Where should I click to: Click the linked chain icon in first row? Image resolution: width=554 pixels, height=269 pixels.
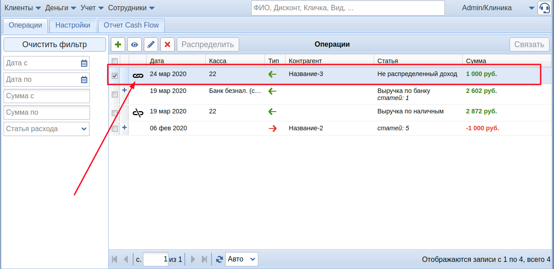click(x=138, y=76)
